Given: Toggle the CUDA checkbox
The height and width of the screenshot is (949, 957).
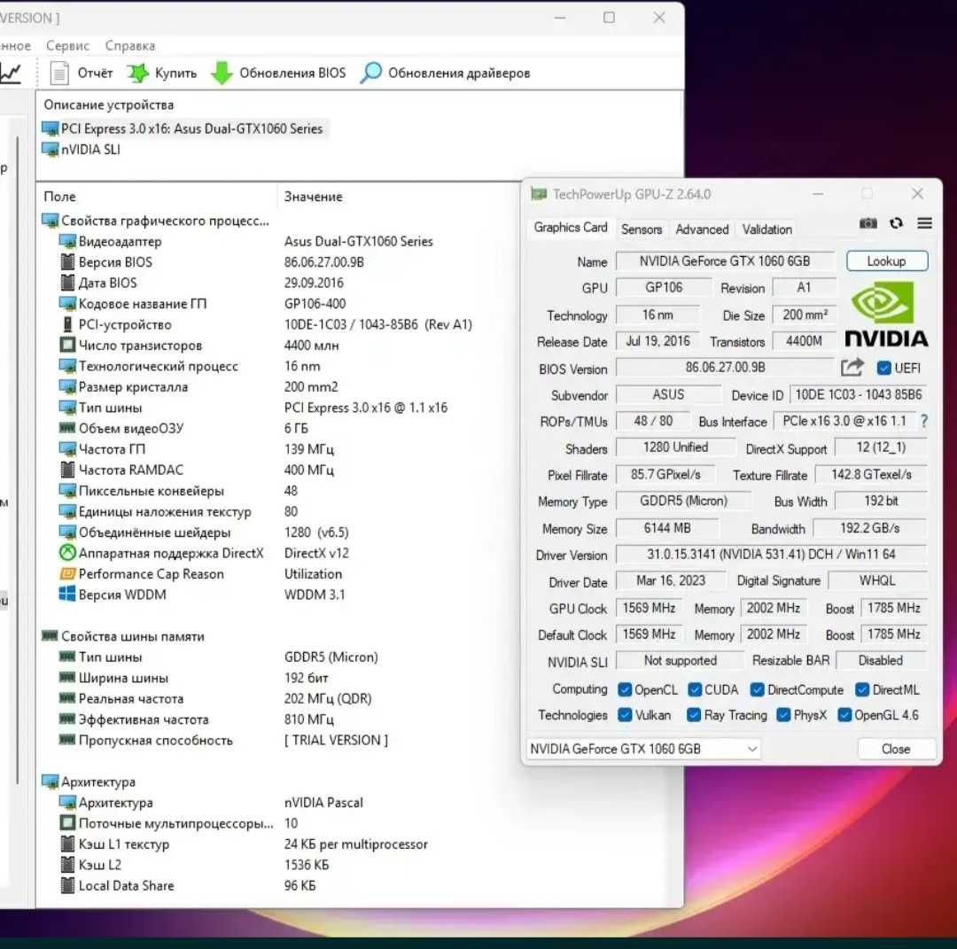Looking at the screenshot, I should 695,689.
